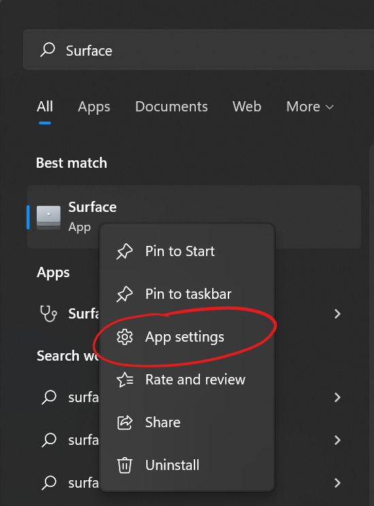Click the pin icon beside Pin to Start

point(124,251)
